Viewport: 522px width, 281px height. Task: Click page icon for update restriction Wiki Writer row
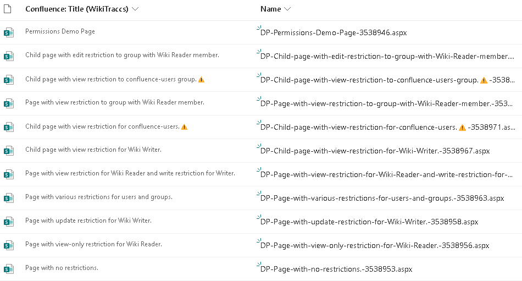click(x=9, y=222)
